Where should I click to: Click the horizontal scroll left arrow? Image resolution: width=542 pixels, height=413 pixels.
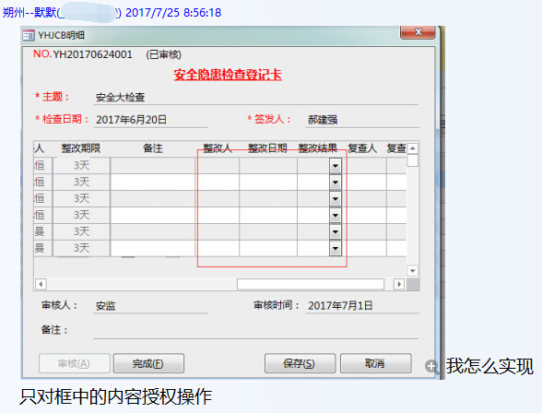pos(41,285)
